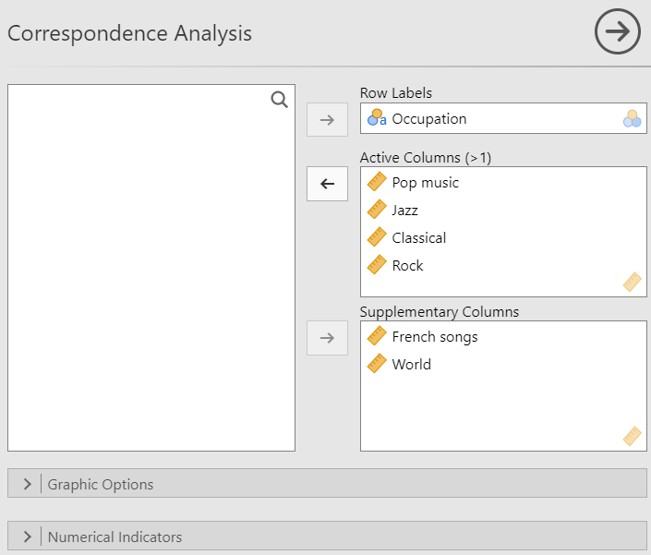This screenshot has height=555, width=651.
Task: Expand the Graphic Options section
Action: pos(327,483)
